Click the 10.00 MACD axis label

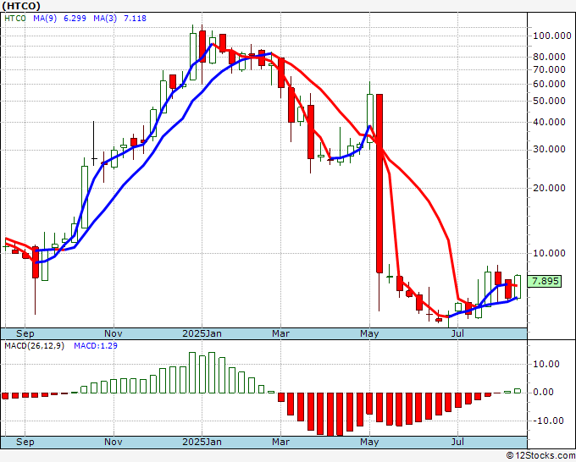548,364
